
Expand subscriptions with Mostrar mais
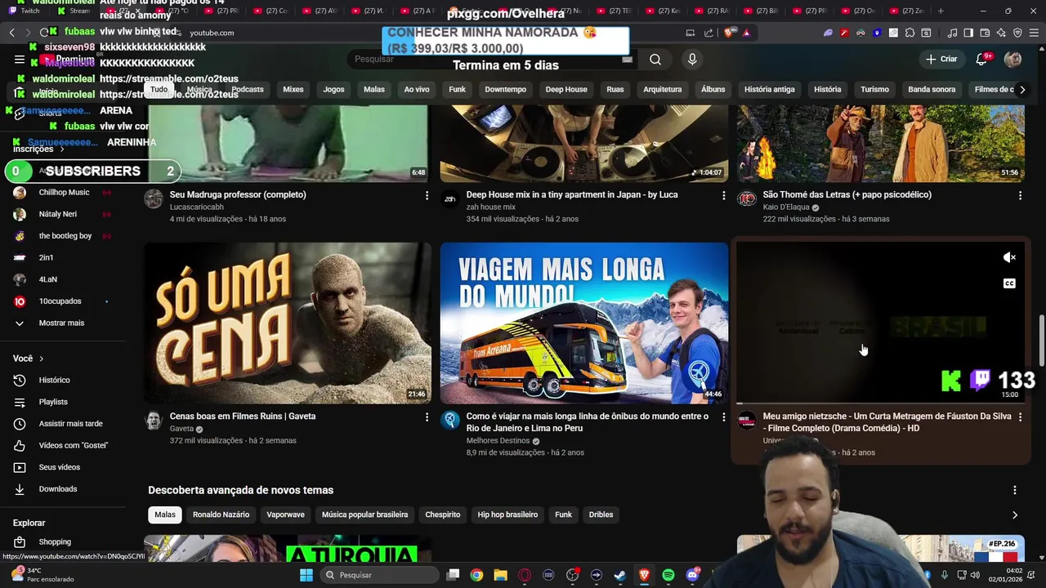coord(62,323)
